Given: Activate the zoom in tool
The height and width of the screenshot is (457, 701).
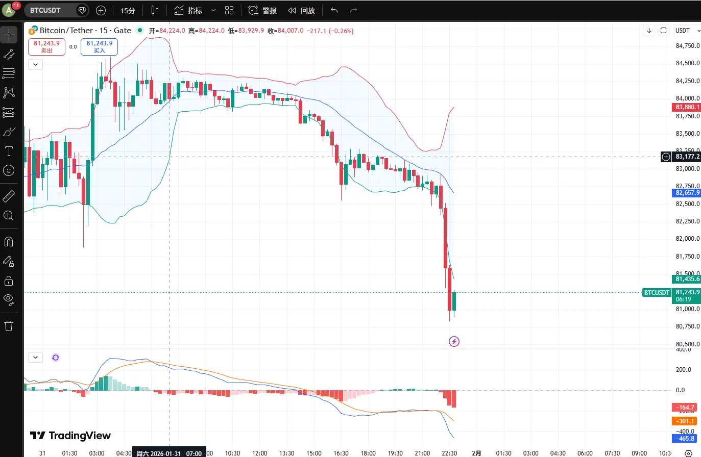Looking at the screenshot, I should (9, 215).
